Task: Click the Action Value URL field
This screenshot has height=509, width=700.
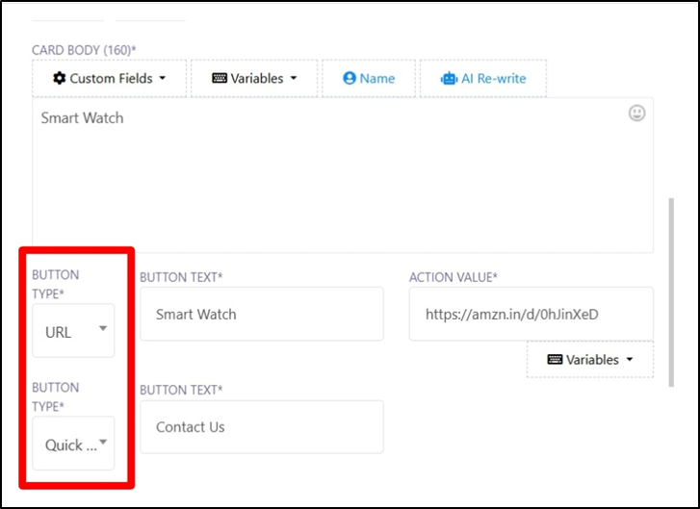Action: (x=531, y=314)
